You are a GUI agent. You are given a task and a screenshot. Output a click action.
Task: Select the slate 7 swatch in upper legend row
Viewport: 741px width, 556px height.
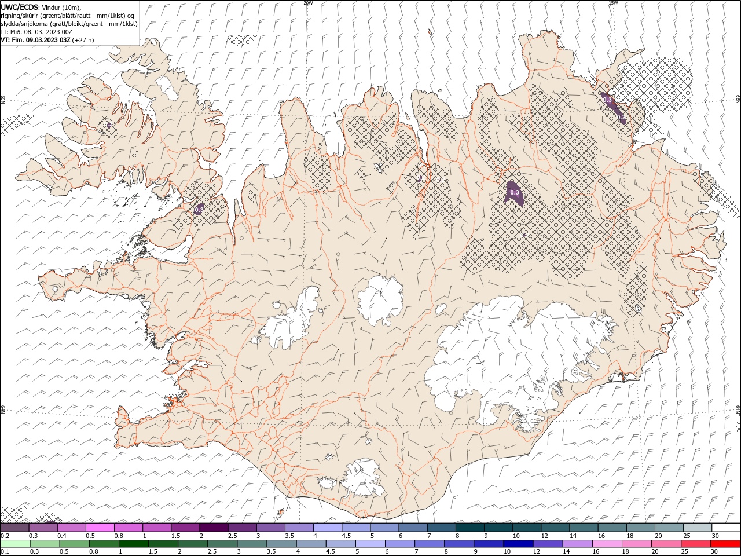click(441, 528)
